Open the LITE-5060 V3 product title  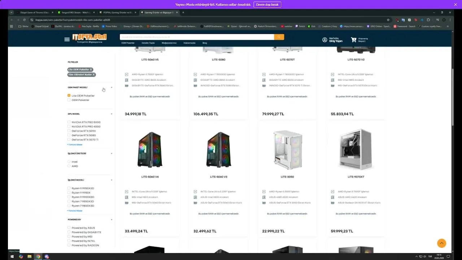coord(219,177)
